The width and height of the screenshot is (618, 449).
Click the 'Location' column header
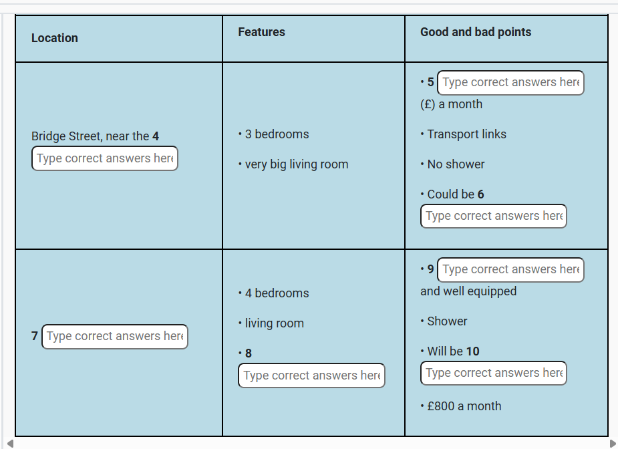(x=55, y=38)
